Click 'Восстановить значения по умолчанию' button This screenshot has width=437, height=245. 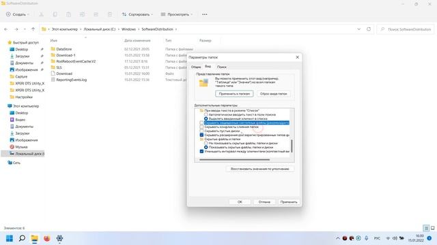coord(259,169)
